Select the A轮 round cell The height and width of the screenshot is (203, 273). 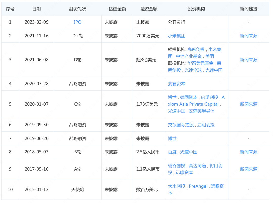click(78, 169)
